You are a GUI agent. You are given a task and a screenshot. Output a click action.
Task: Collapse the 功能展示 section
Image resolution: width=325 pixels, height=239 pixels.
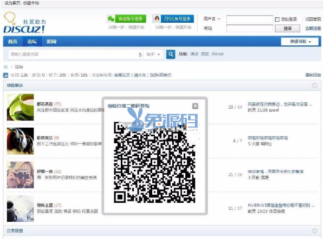pyautogui.click(x=315, y=85)
